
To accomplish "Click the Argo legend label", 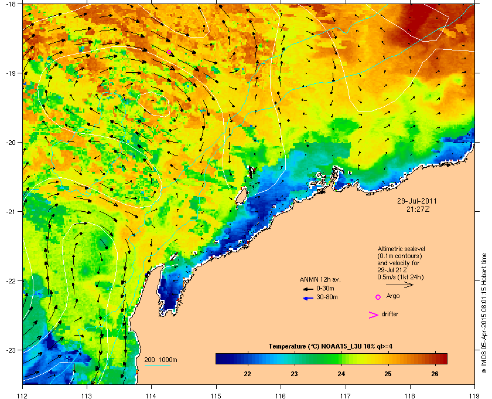I will point(393,296).
